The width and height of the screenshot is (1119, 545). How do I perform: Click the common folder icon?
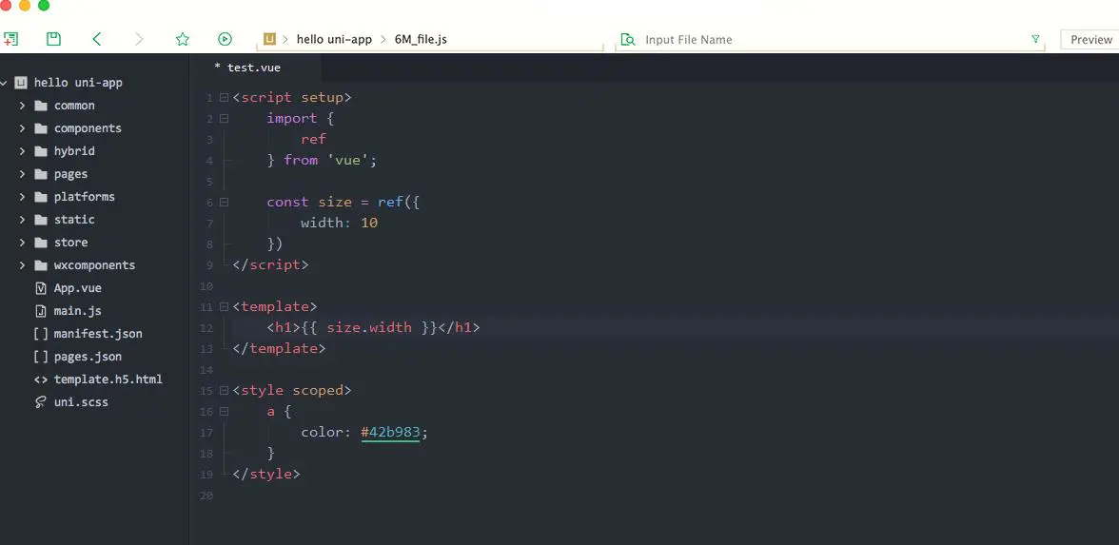[x=41, y=106]
